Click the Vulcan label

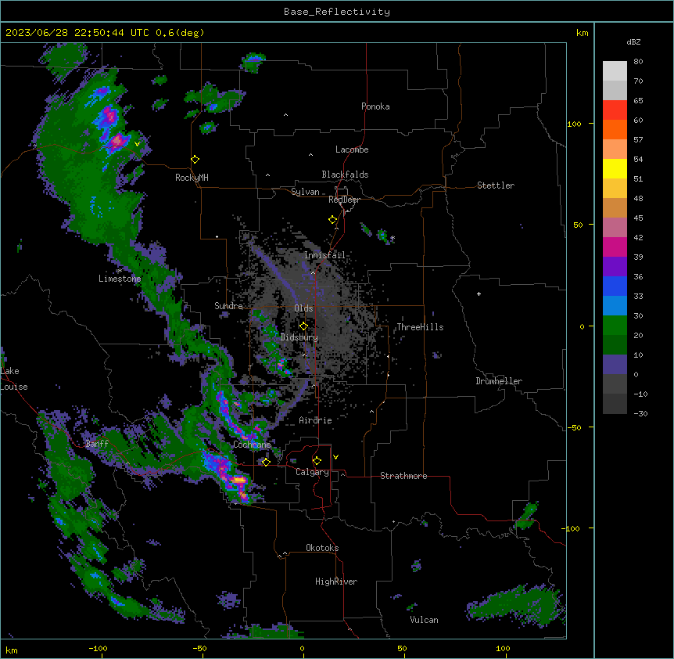tap(425, 620)
